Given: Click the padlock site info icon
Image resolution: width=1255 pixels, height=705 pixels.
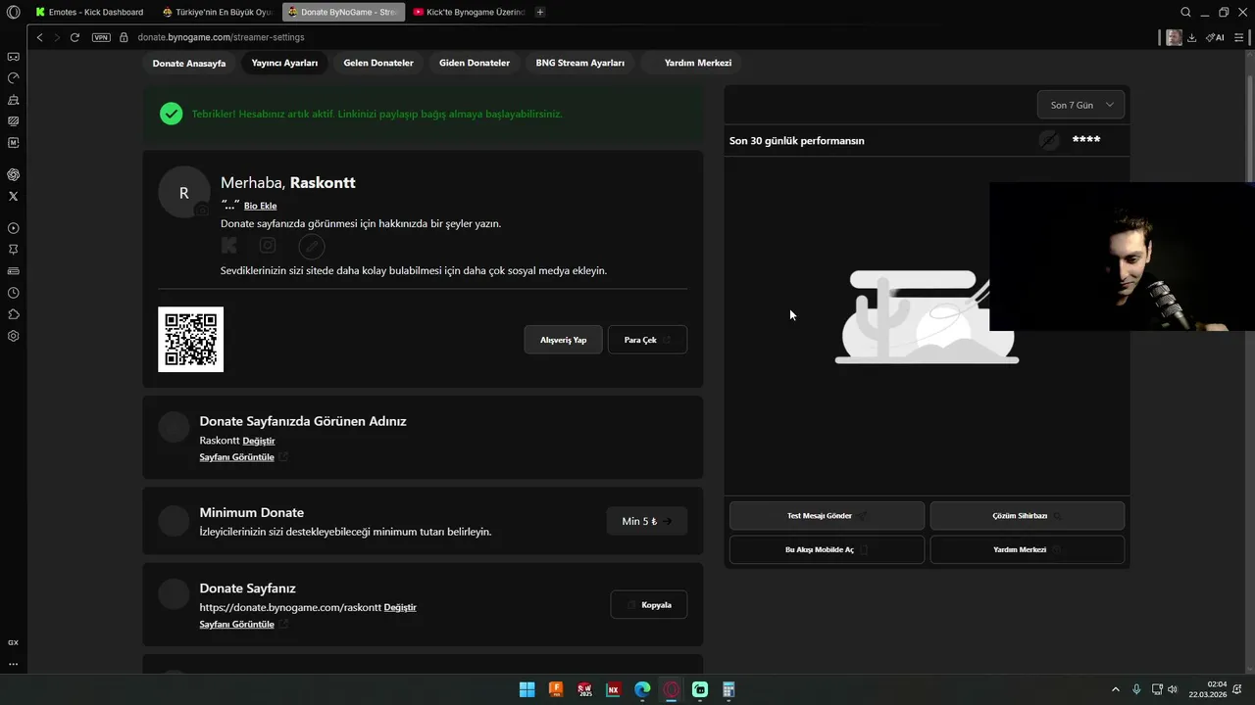Looking at the screenshot, I should (125, 37).
